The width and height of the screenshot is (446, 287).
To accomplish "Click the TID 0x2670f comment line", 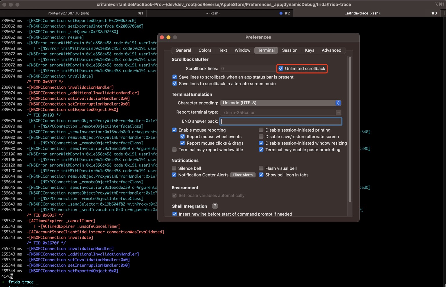I will point(46,243).
